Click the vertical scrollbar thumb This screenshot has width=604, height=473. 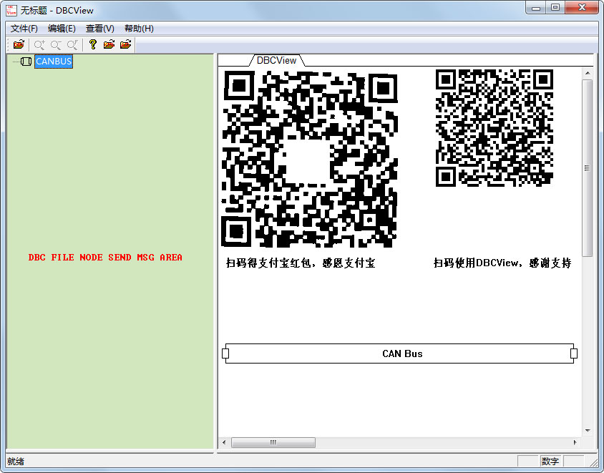pyautogui.click(x=588, y=168)
